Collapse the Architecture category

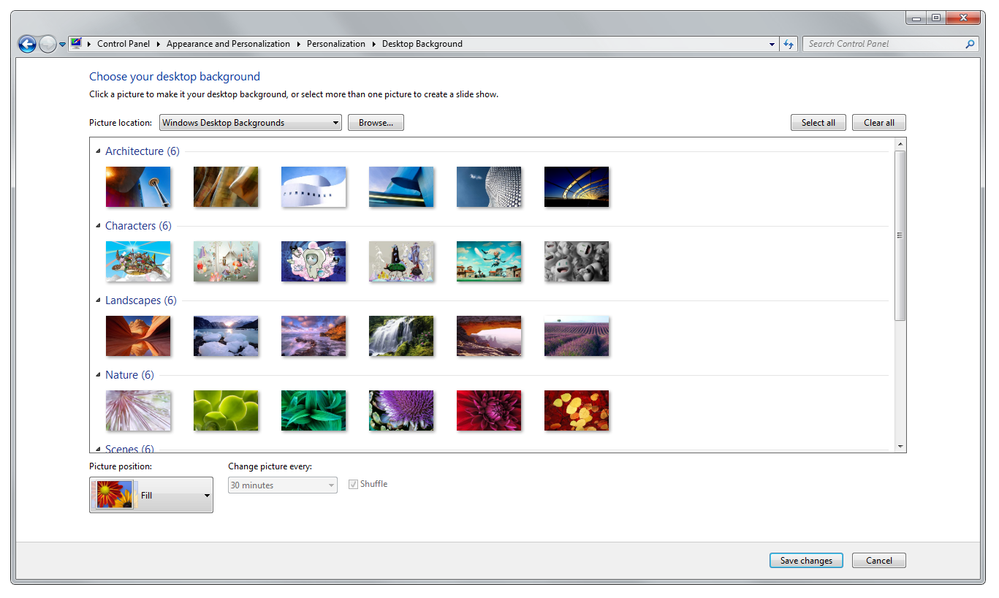tap(98, 150)
